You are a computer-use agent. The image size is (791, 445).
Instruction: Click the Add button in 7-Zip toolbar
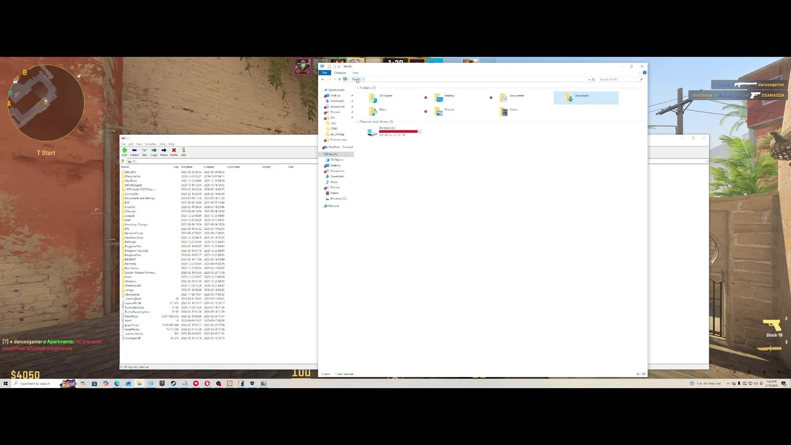coord(124,151)
